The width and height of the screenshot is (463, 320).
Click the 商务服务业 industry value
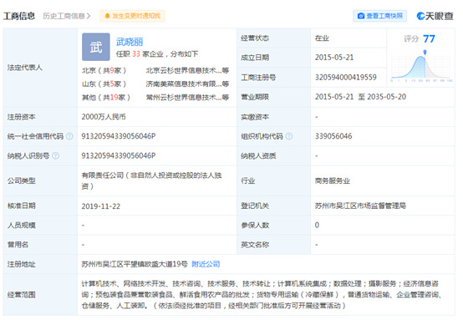[332, 180]
